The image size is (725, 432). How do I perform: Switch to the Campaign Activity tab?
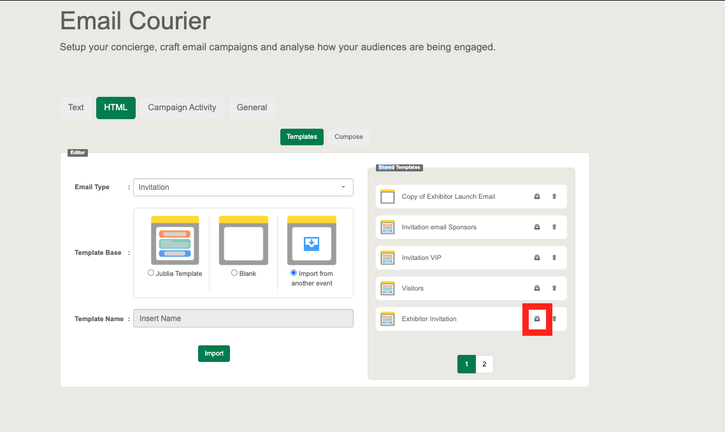coord(182,108)
